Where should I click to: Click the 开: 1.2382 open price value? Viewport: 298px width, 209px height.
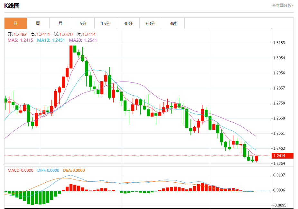17,34
